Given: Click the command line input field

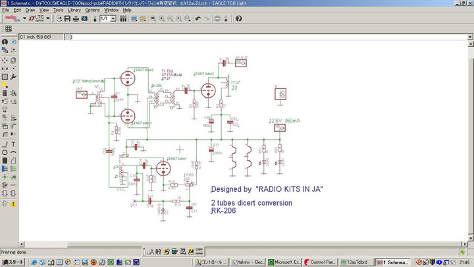Looking at the screenshot, I should 263,37.
